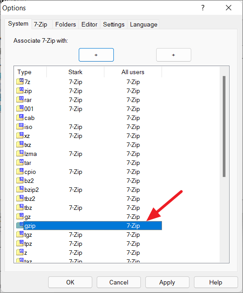Viewport: 243px width, 293px height.
Task: Click the tgz file type icon
Action: [20, 234]
